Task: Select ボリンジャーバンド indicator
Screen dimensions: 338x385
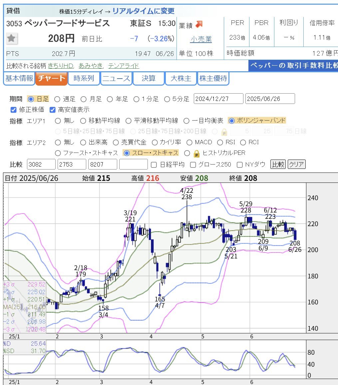Action: coord(231,121)
